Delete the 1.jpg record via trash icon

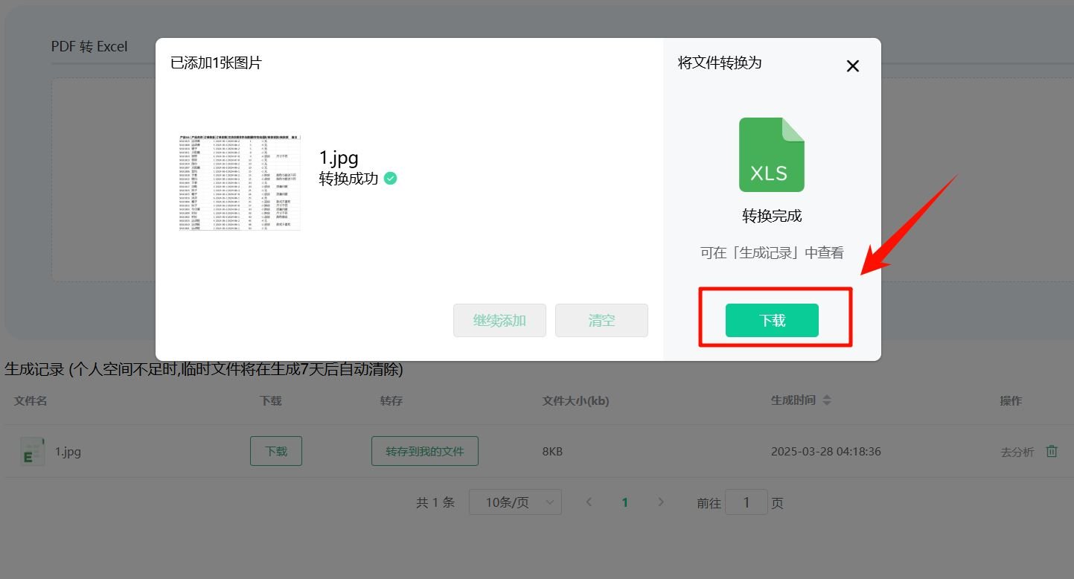(1051, 450)
